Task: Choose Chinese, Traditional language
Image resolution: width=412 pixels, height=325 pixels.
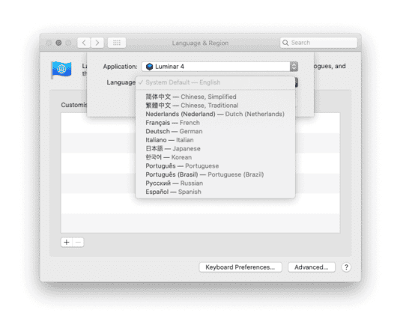Action: pos(215,106)
